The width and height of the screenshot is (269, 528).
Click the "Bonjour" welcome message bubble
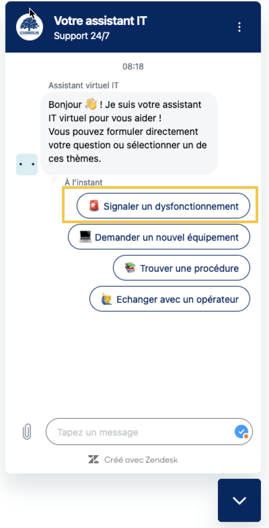point(129,131)
